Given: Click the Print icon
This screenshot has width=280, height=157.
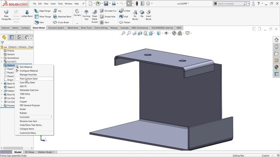Looking at the screenshot, I should coord(114,3).
